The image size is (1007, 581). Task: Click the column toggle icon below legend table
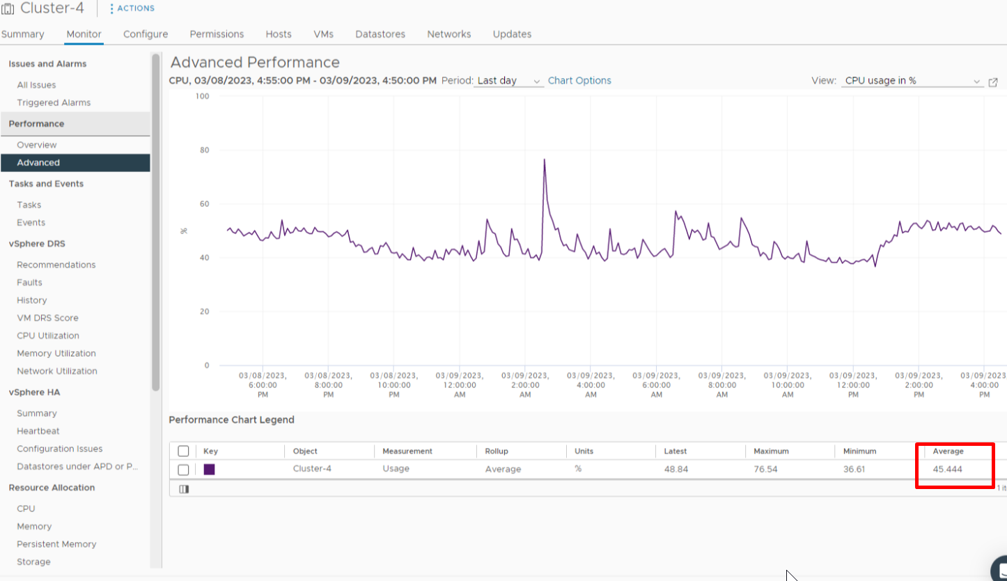[x=184, y=489]
